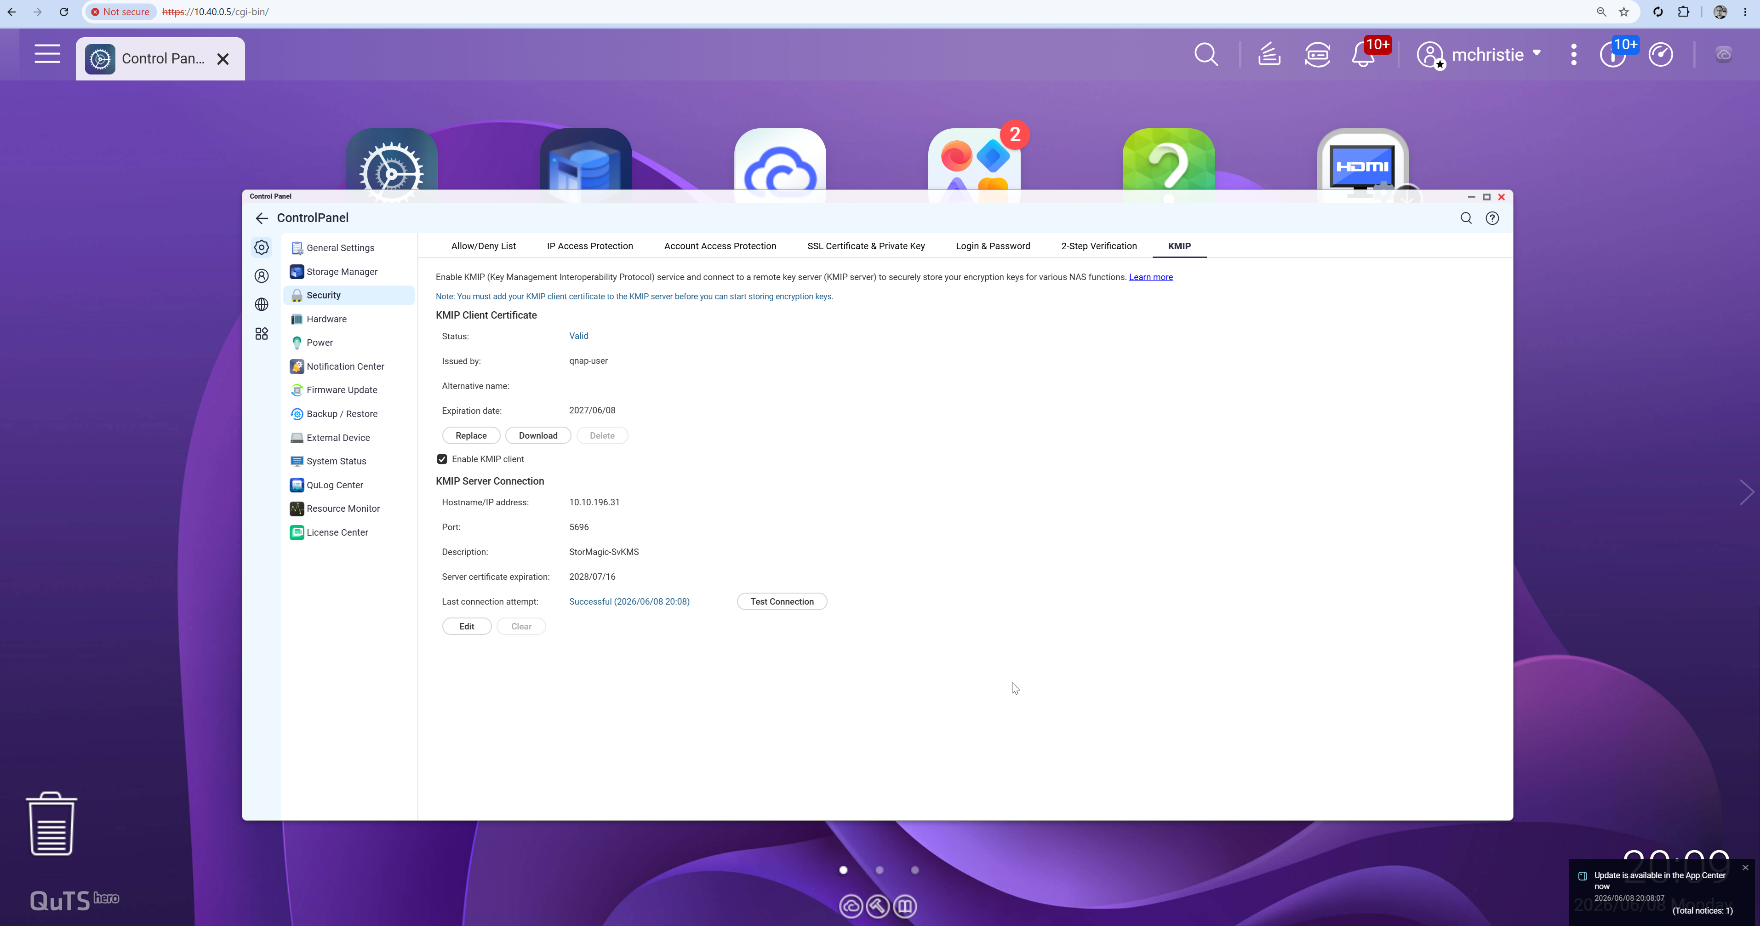Click the Control Panel back arrow
This screenshot has height=926, width=1760.
(x=262, y=218)
